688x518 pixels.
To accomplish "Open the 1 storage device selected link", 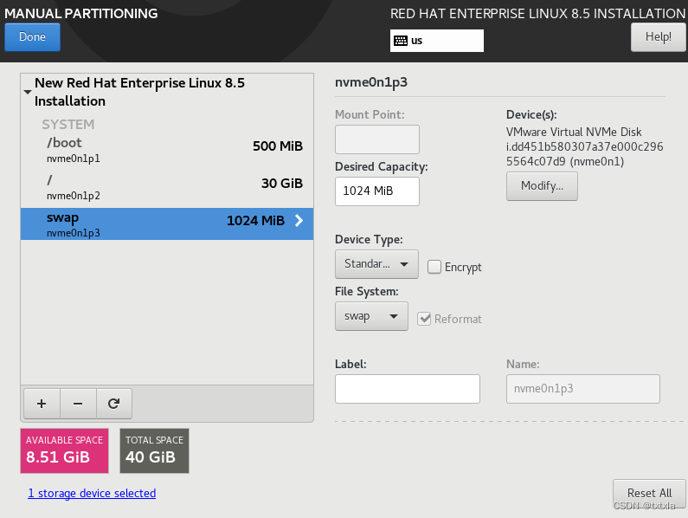I will 92,493.
